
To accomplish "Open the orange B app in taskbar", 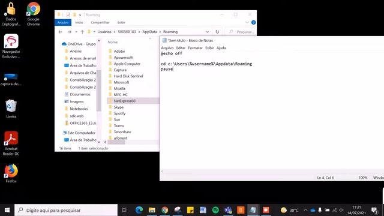I will [241, 210].
